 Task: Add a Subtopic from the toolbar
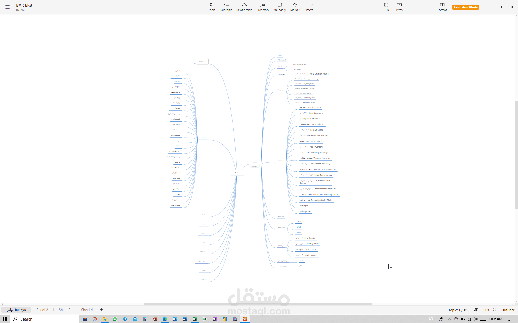(226, 7)
